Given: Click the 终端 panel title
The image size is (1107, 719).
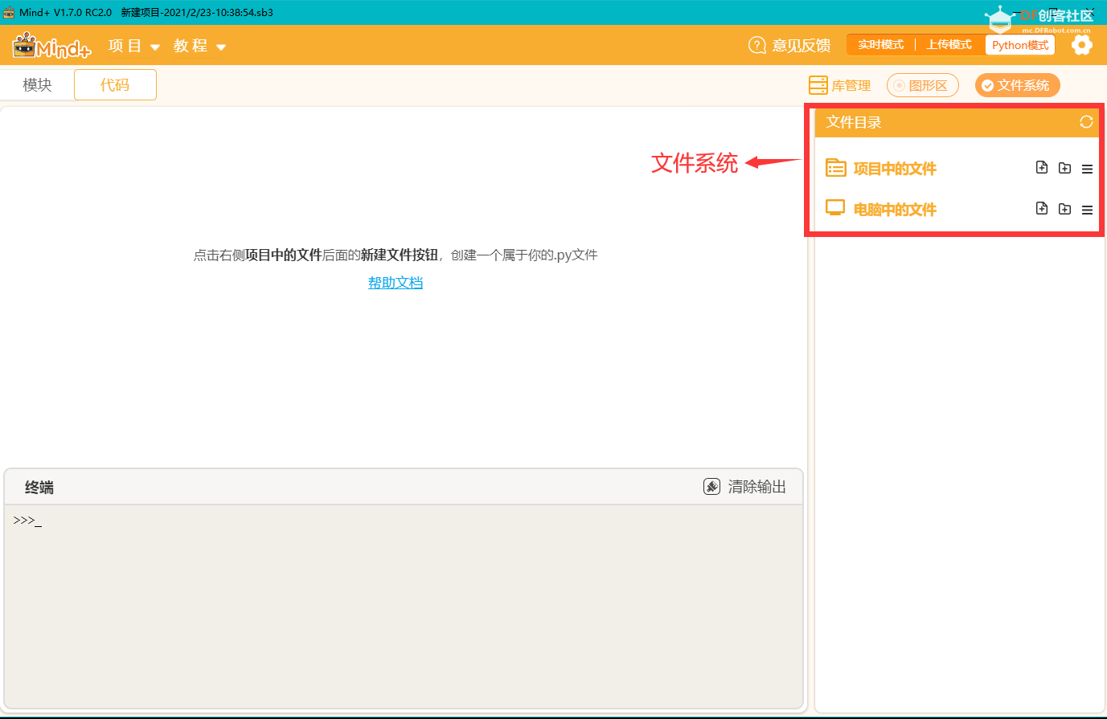Looking at the screenshot, I should 39,487.
